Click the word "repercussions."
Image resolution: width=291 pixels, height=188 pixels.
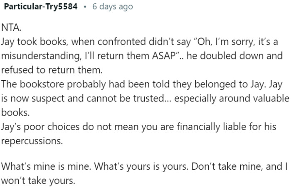click(x=32, y=141)
